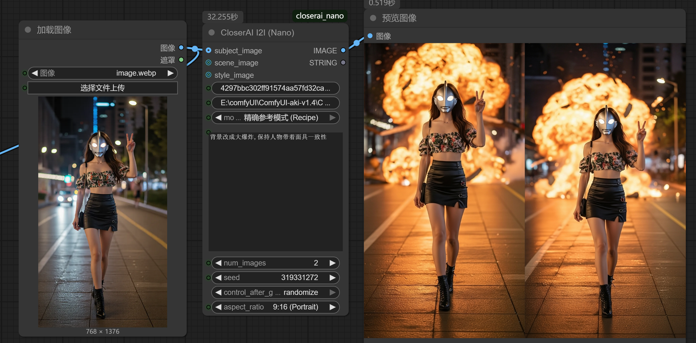Click the widget socket beside the API key field
The image size is (696, 343).
tap(208, 88)
